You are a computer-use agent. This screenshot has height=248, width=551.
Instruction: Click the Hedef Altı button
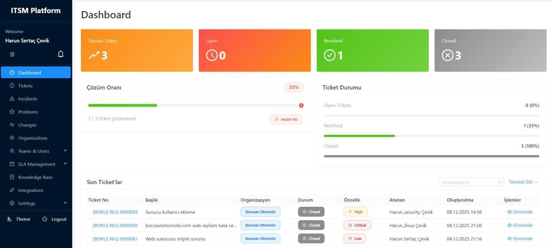[x=286, y=119]
